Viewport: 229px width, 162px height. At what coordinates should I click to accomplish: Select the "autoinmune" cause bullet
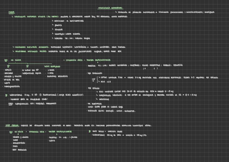pyautogui.click(x=69, y=21)
